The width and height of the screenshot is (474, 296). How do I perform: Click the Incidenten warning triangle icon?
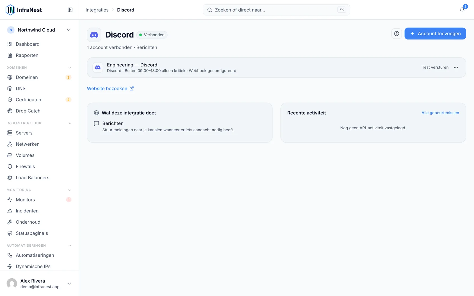[x=10, y=211]
